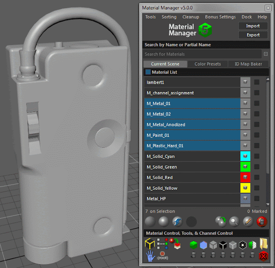This screenshot has height=268, width=275.
Task: Select the M_Solid_Red material row
Action: (192, 177)
